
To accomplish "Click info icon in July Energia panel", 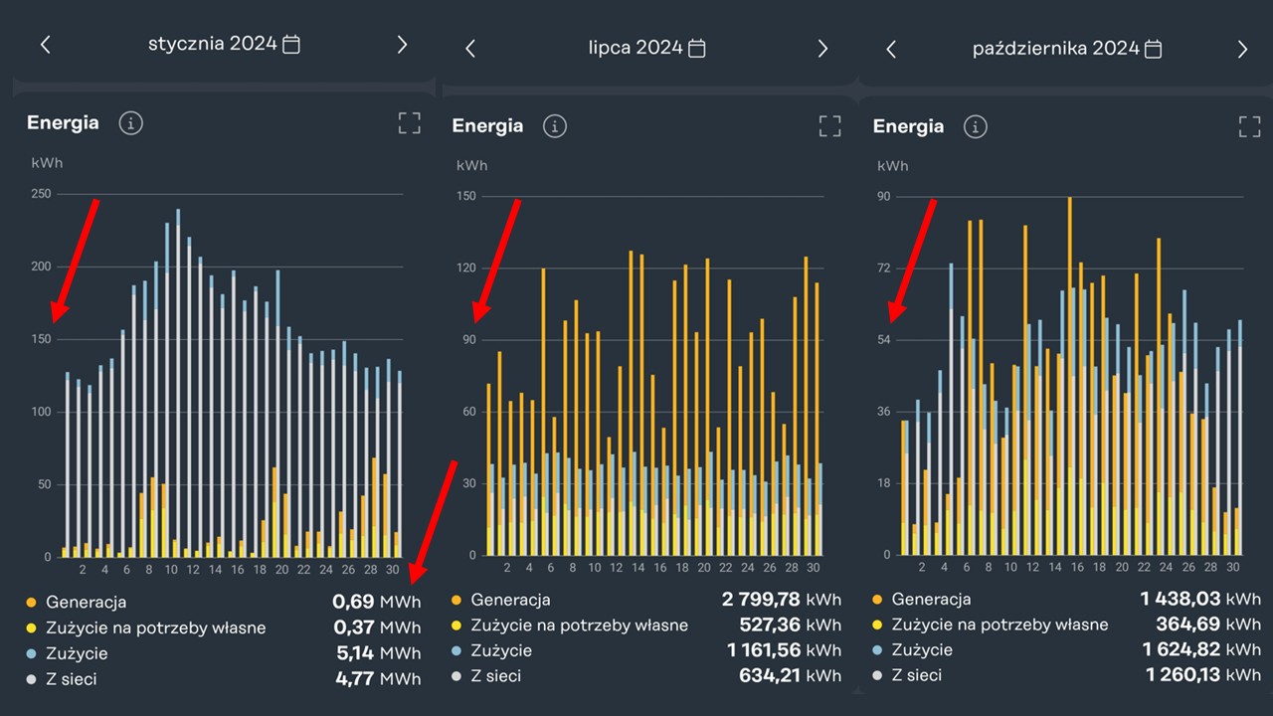I will tap(555, 126).
